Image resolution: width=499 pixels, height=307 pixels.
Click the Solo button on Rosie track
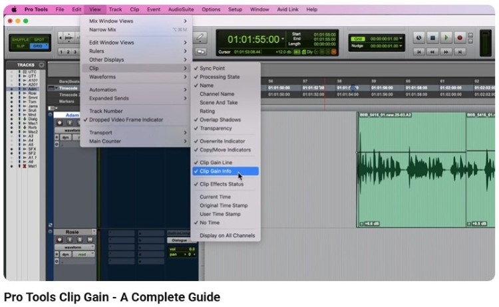[80, 240]
